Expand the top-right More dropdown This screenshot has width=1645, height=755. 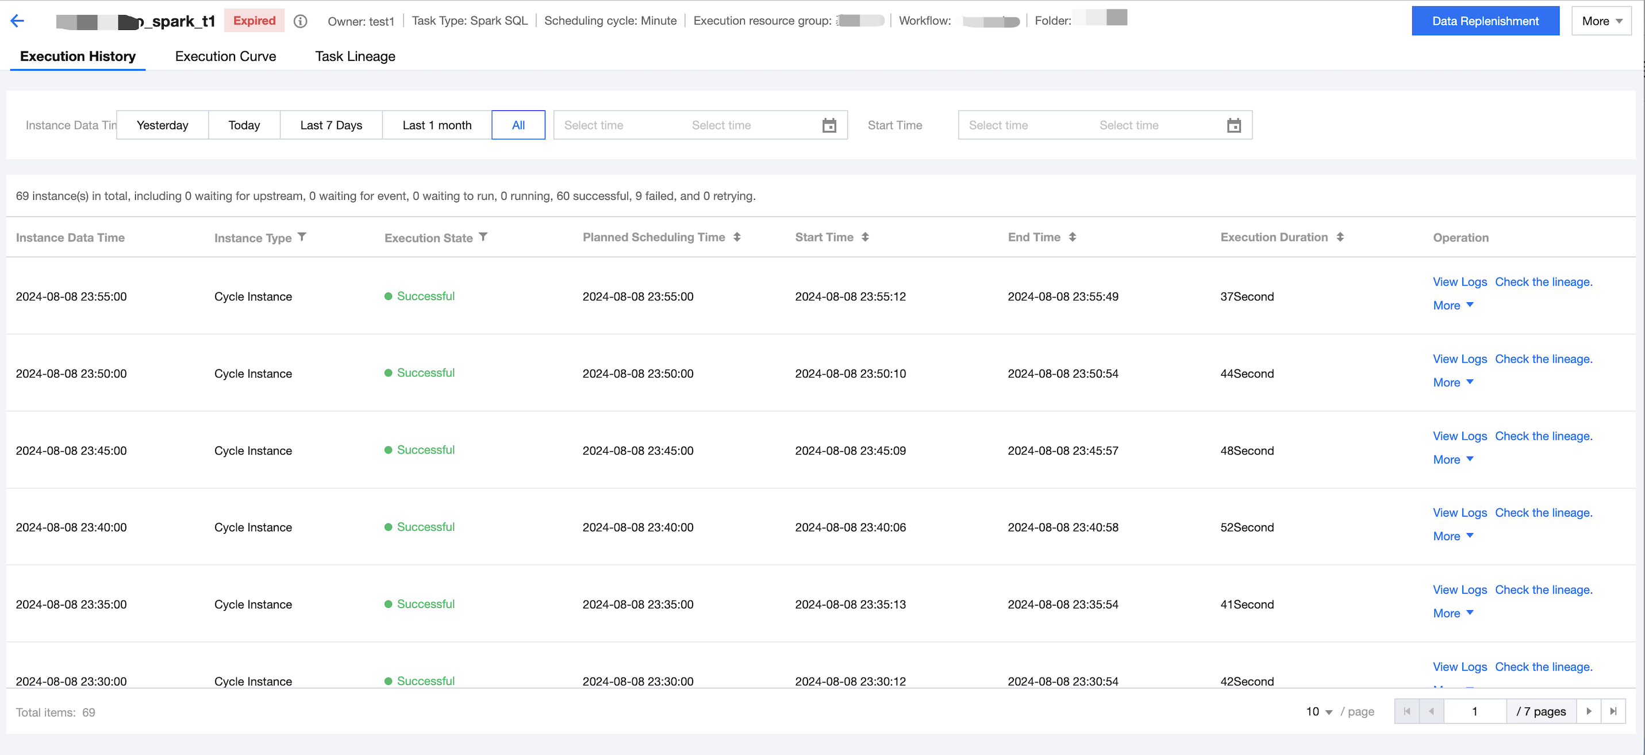(1601, 21)
